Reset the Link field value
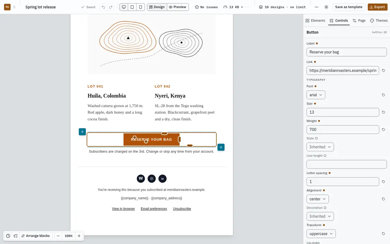Image resolution: width=390 pixels, height=244 pixels. pyautogui.click(x=383, y=71)
